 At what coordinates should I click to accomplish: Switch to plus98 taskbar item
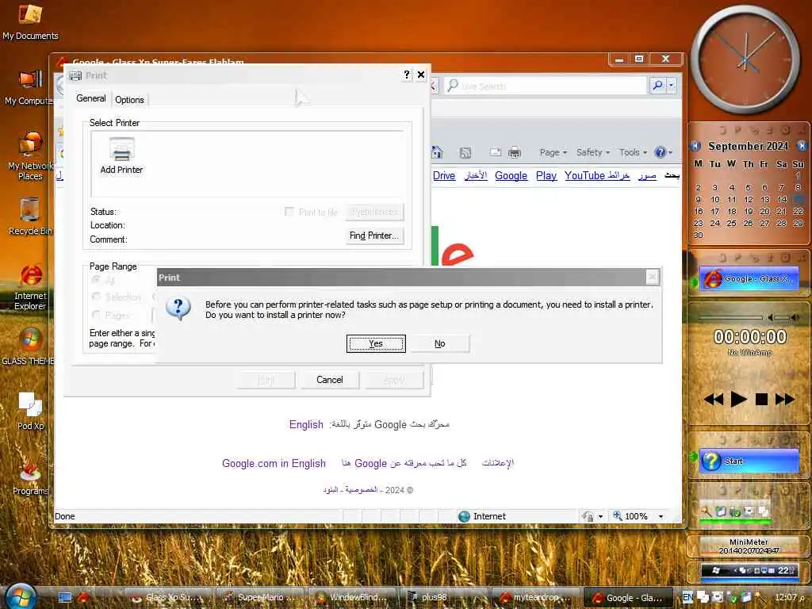444,597
